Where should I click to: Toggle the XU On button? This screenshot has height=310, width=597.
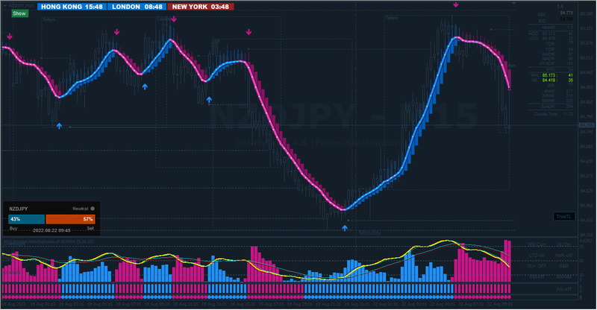[x=563, y=244]
